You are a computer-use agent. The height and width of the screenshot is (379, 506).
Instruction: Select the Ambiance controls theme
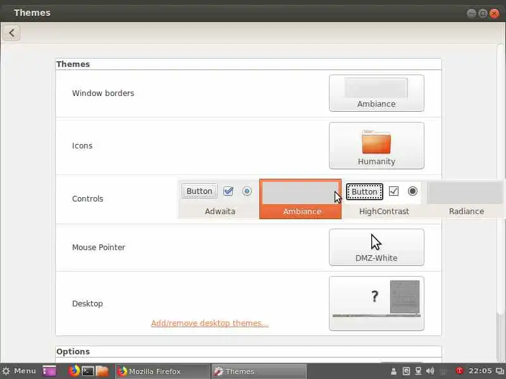(x=300, y=199)
